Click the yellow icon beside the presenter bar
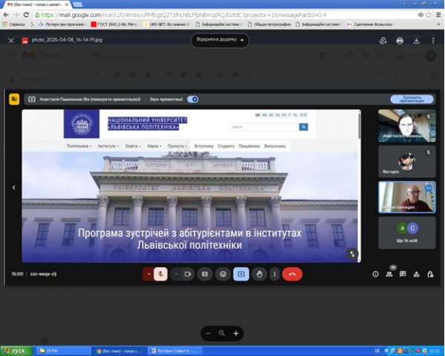 coord(14,100)
